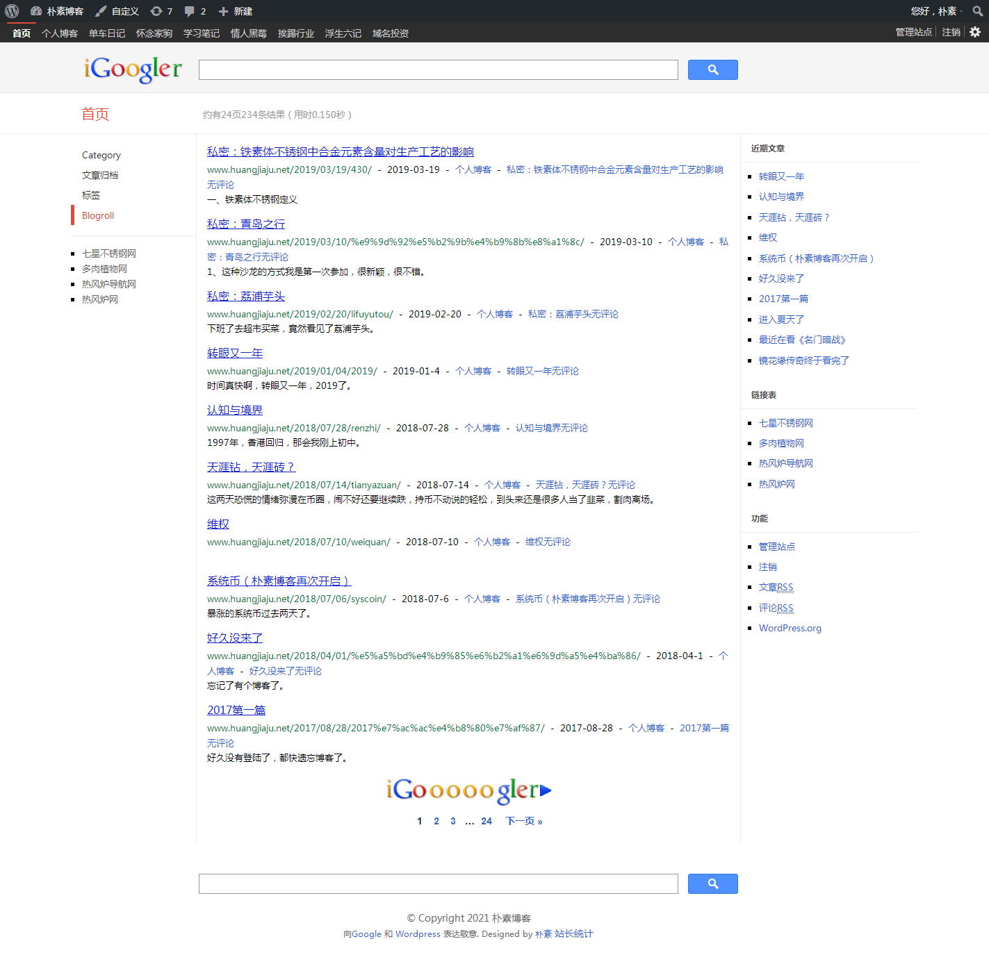The height and width of the screenshot is (955, 989).
Task: Click the 新建 plus icon
Action: point(223,11)
